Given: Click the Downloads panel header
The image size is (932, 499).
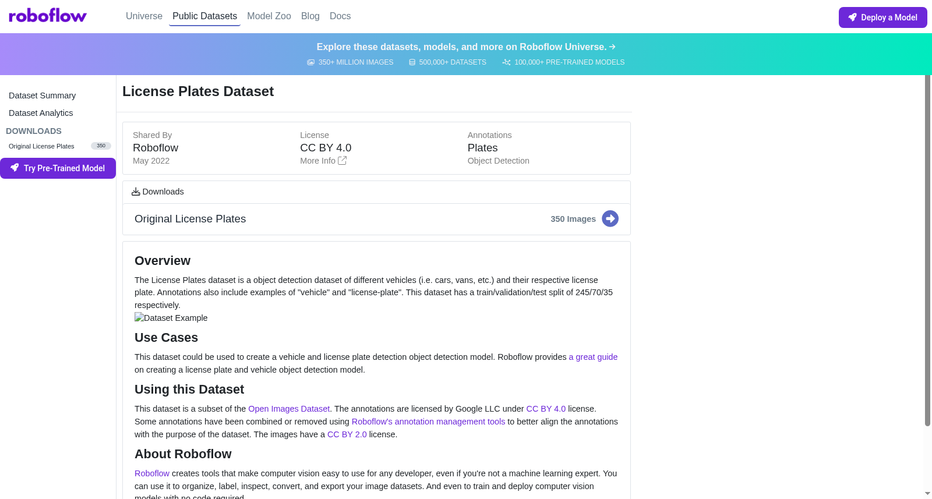Looking at the screenshot, I should [376, 192].
